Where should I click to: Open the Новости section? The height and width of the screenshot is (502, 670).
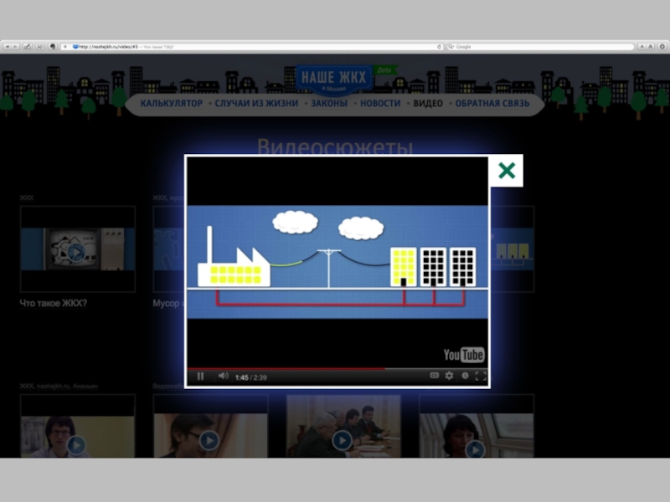point(380,103)
